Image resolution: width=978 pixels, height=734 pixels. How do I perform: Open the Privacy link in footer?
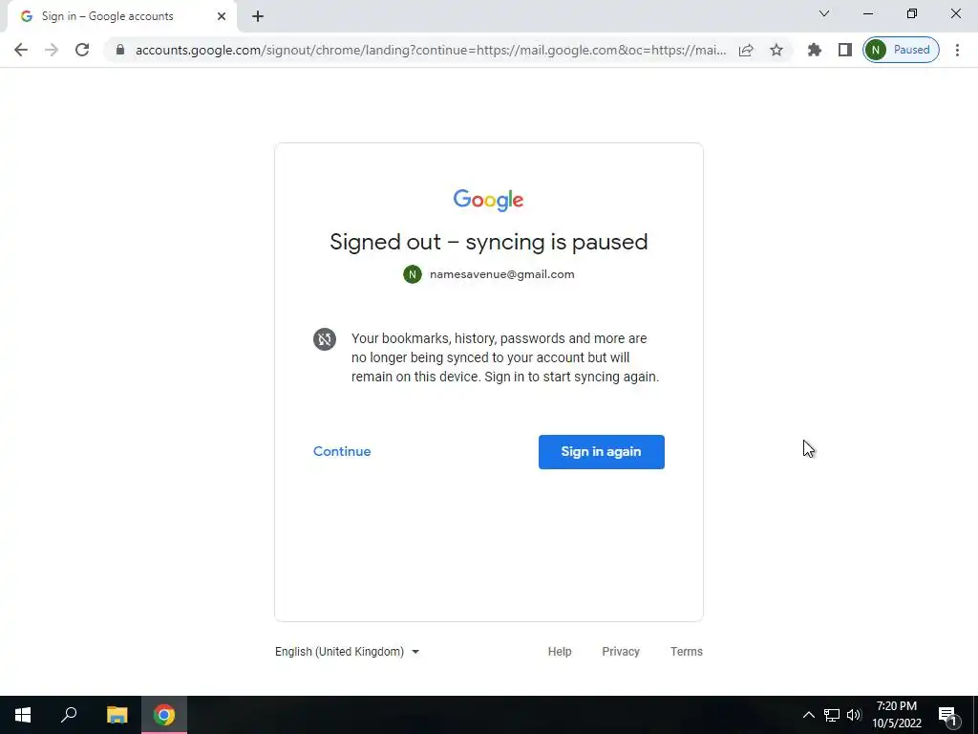(621, 652)
